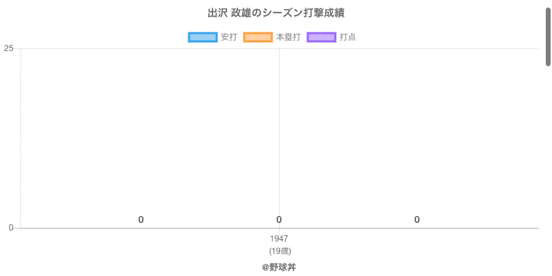Image resolution: width=552 pixels, height=276 pixels.
Task: Toggle the orange 本塁打 legend swatch
Action: pyautogui.click(x=257, y=37)
